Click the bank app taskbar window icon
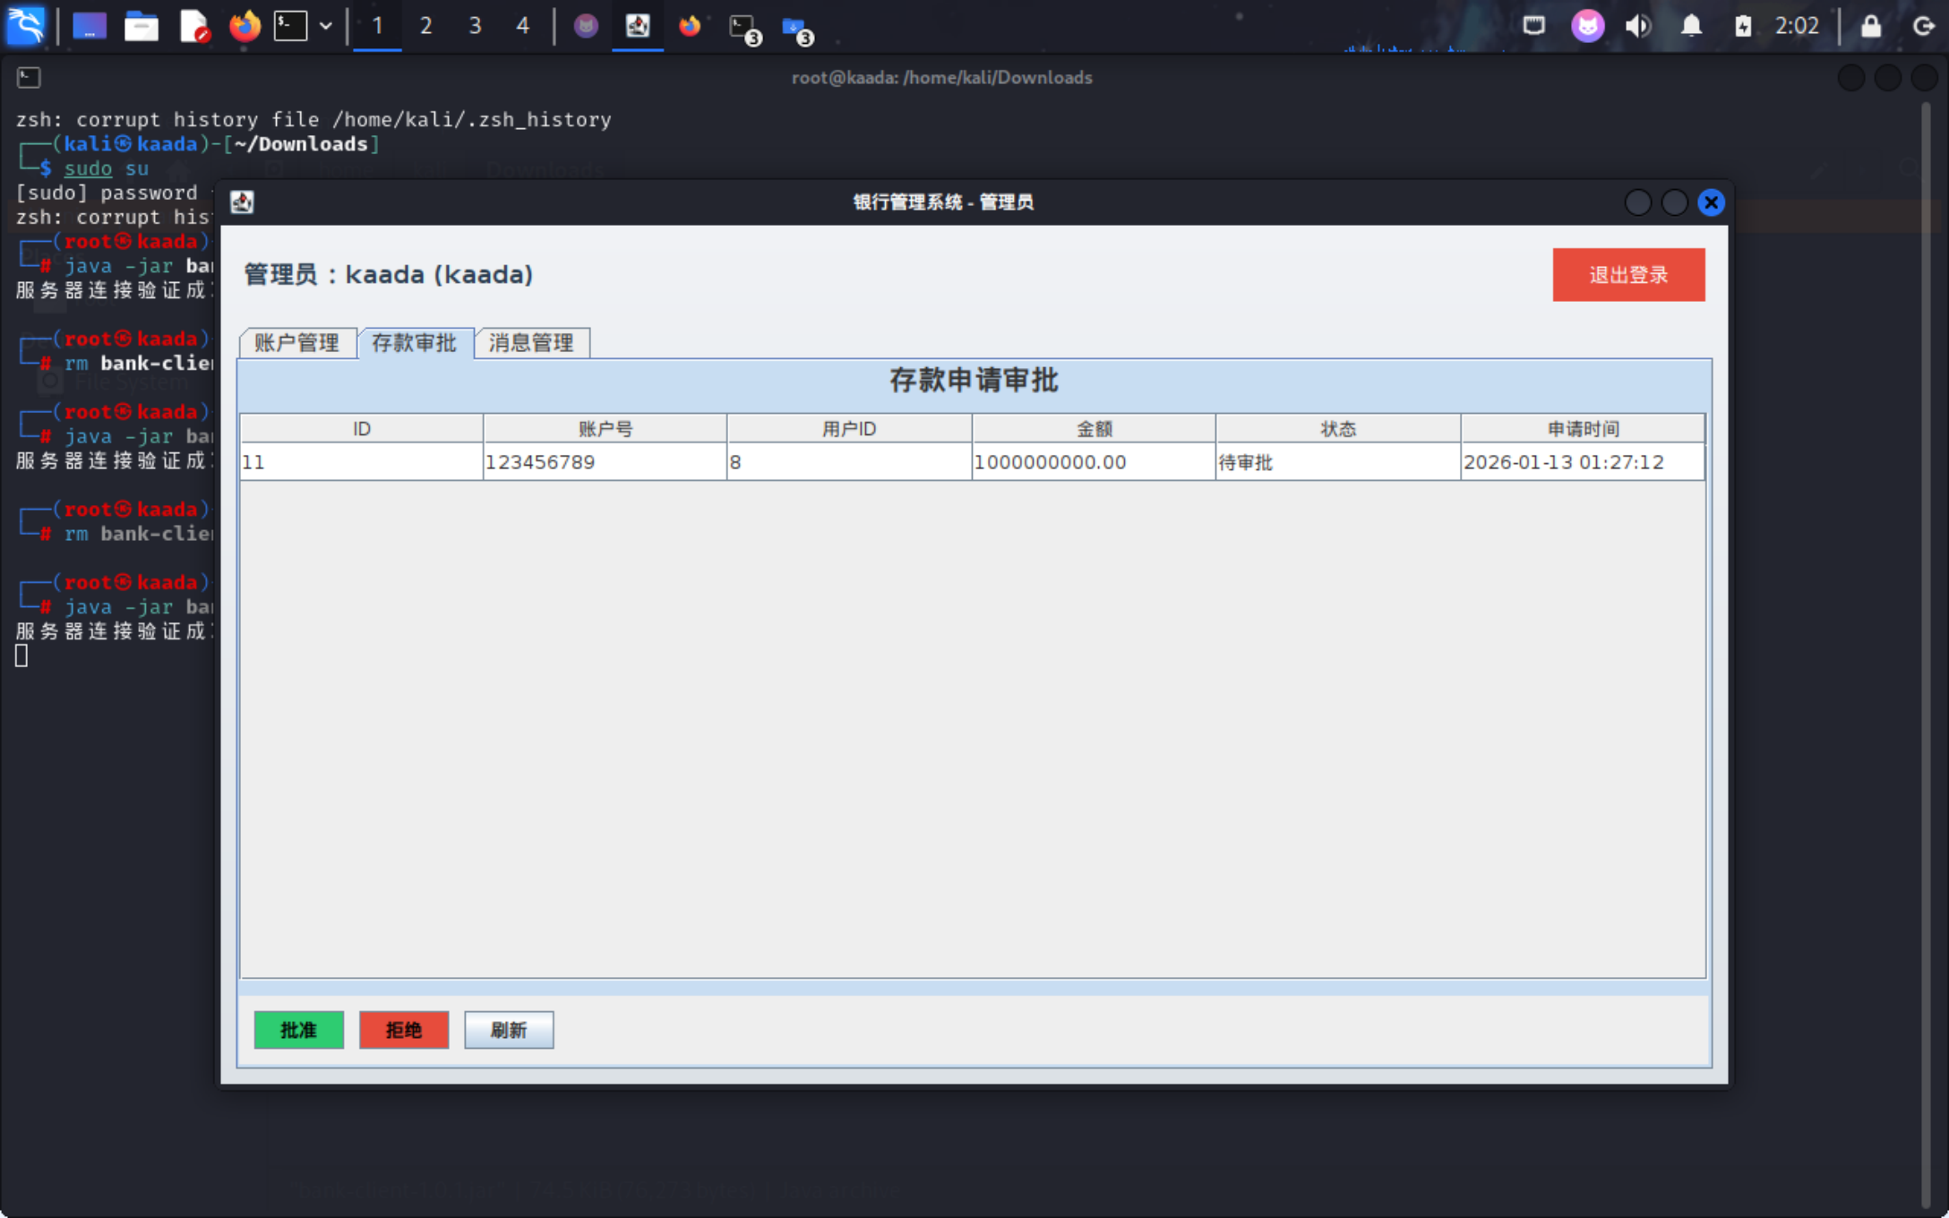The height and width of the screenshot is (1218, 1949). pyautogui.click(x=637, y=25)
